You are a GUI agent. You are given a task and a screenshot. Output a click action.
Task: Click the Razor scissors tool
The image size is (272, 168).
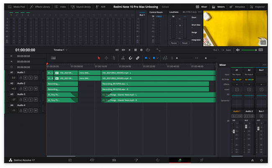(123, 58)
